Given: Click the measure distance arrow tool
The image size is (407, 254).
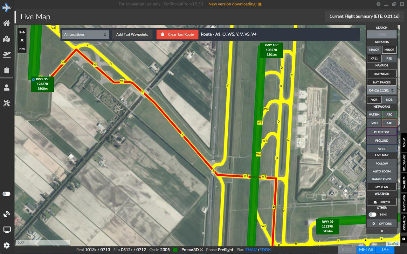Looking at the screenshot, I should click(22, 32).
